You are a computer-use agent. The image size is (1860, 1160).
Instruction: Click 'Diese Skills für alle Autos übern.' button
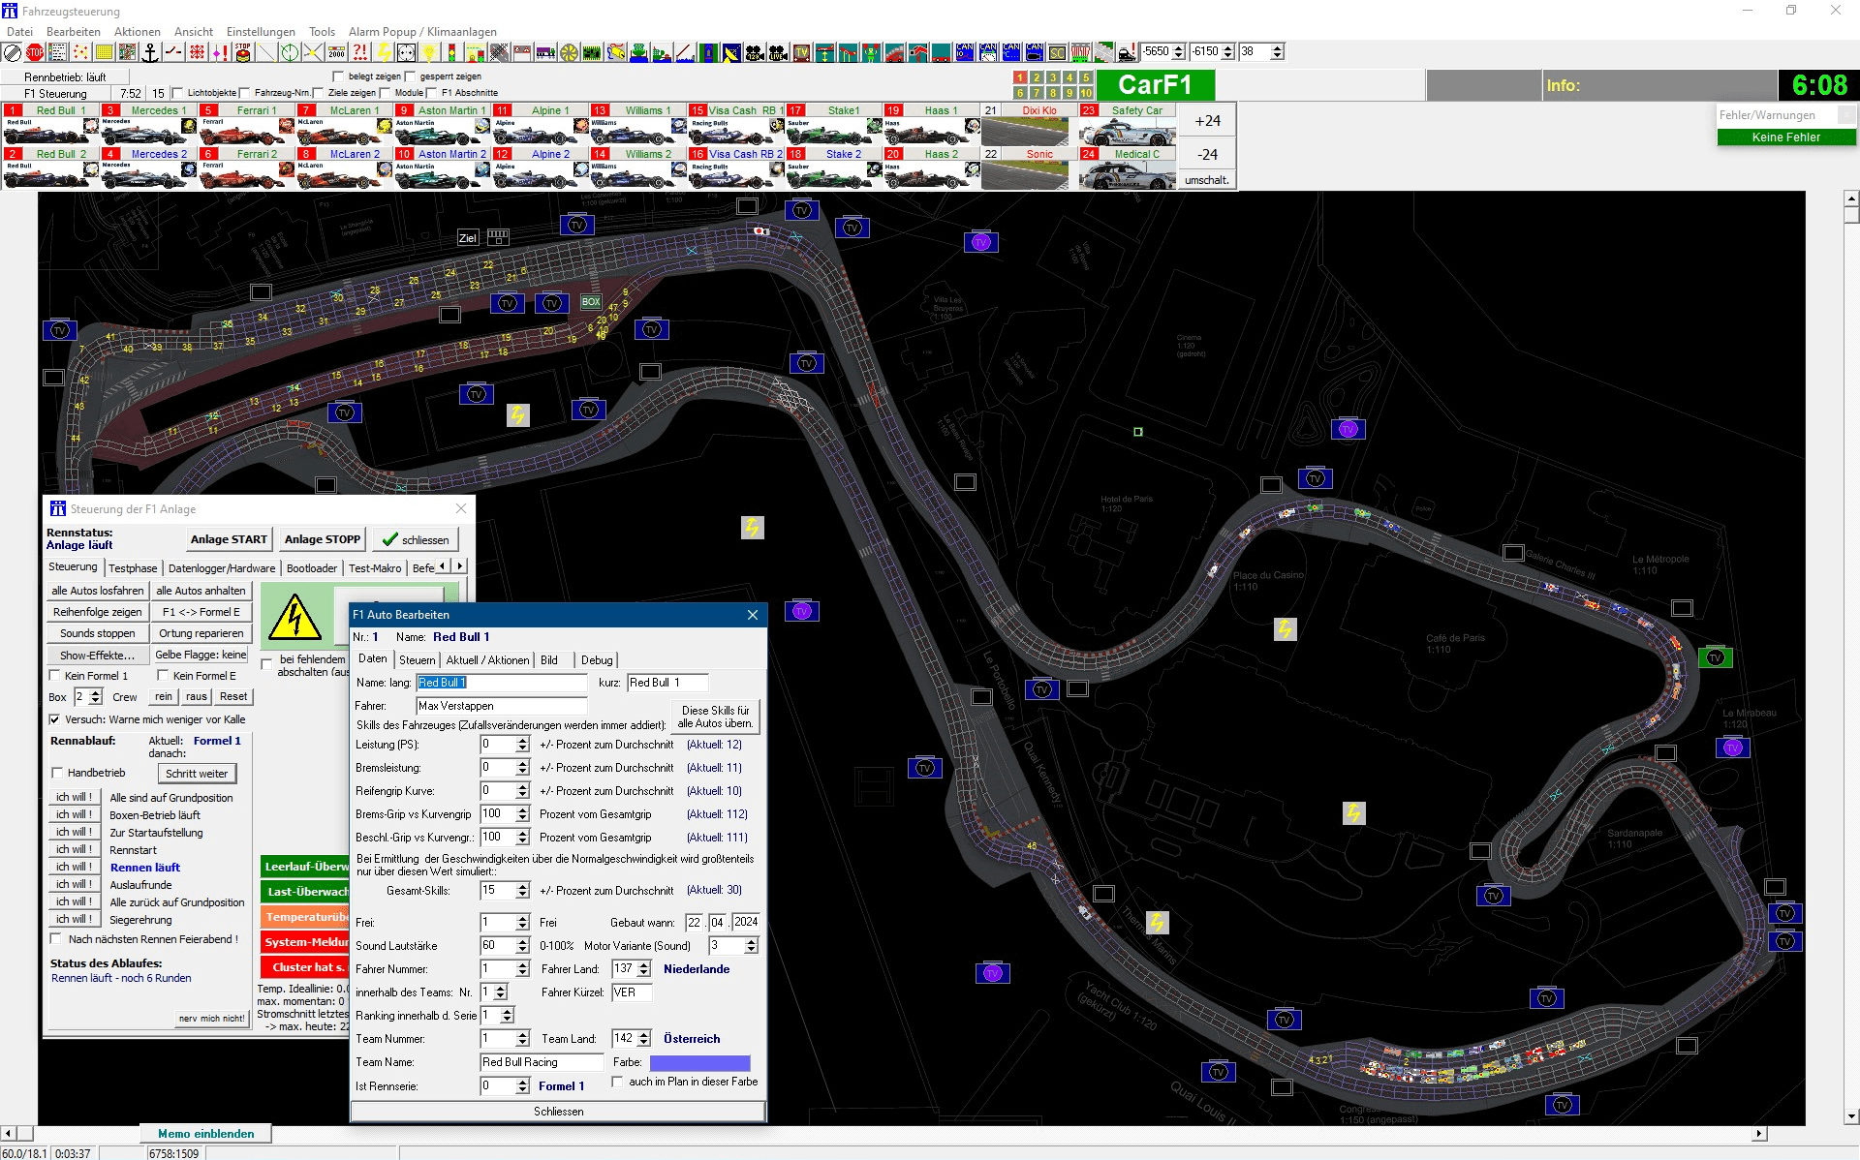pos(716,717)
